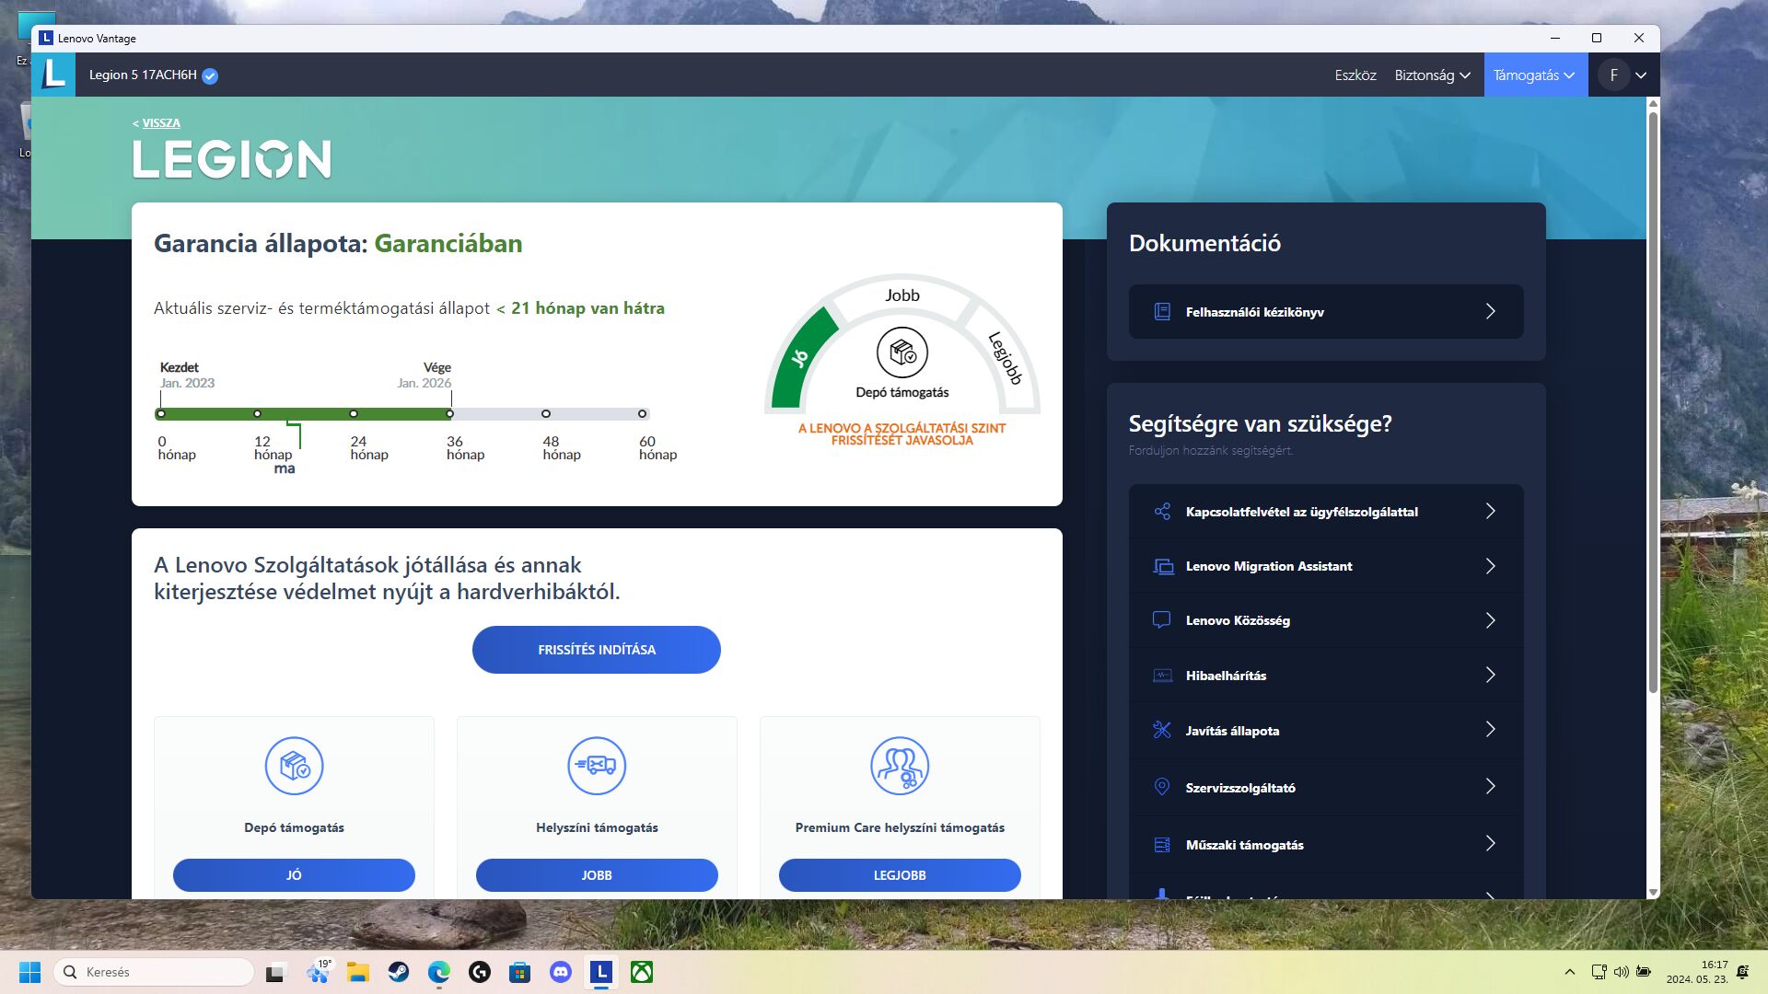Click the 48 hónap marker on warranty timeline

click(546, 414)
